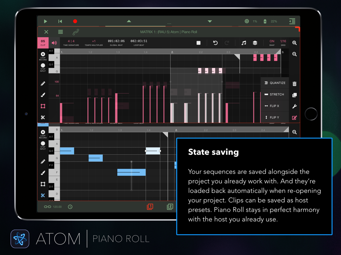
Task: Click the A# piano key in upper editor
Action: click(x=51, y=51)
